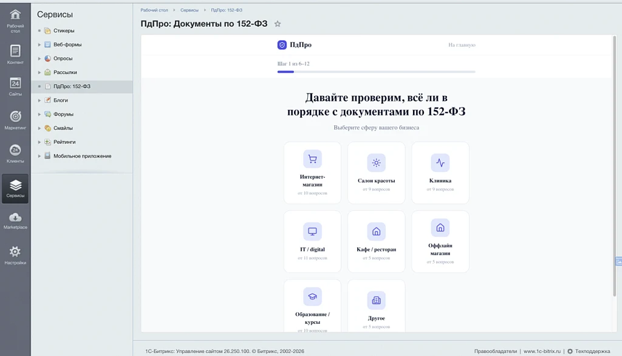Click the Образование / курсы label

click(x=313, y=318)
